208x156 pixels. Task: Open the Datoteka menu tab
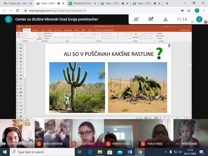[x=19, y=30]
